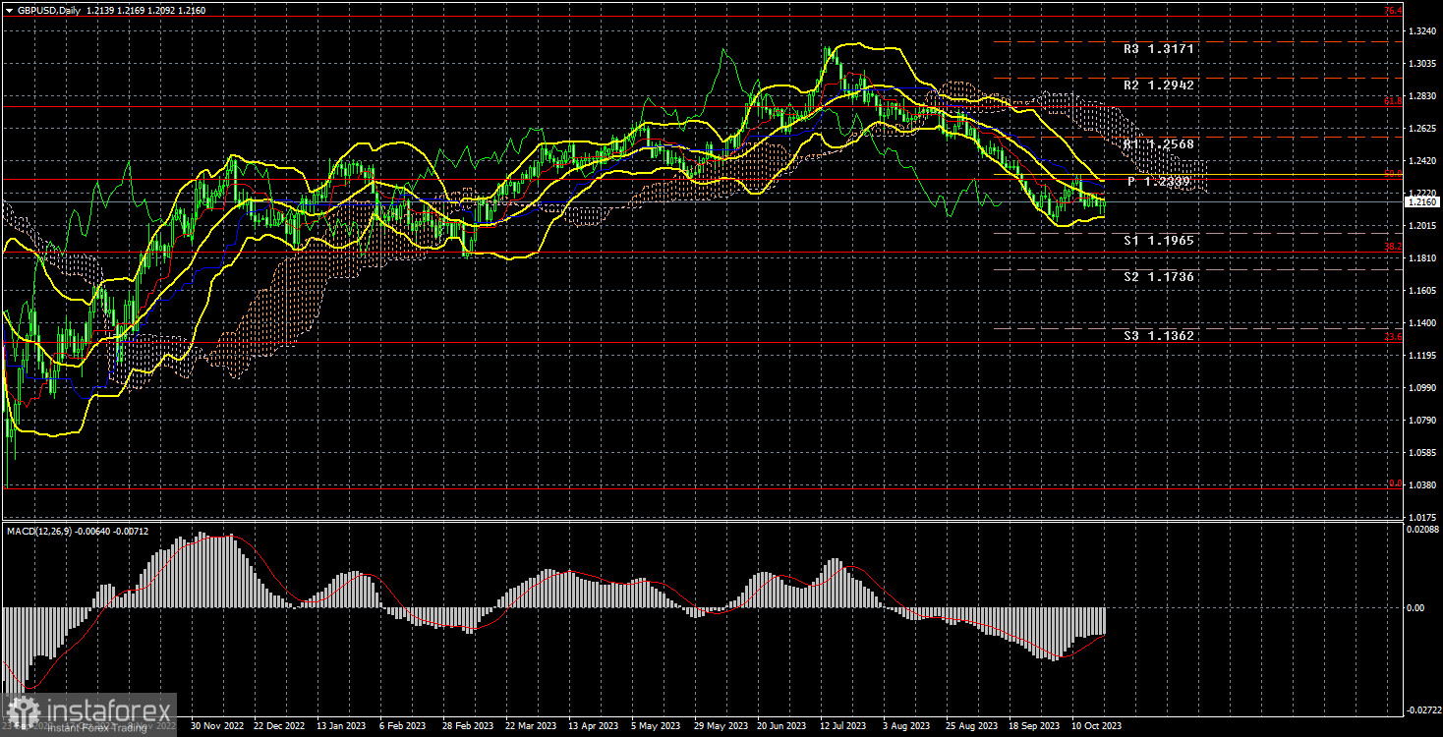Click the 28 Feb 2023 date label

[x=468, y=726]
